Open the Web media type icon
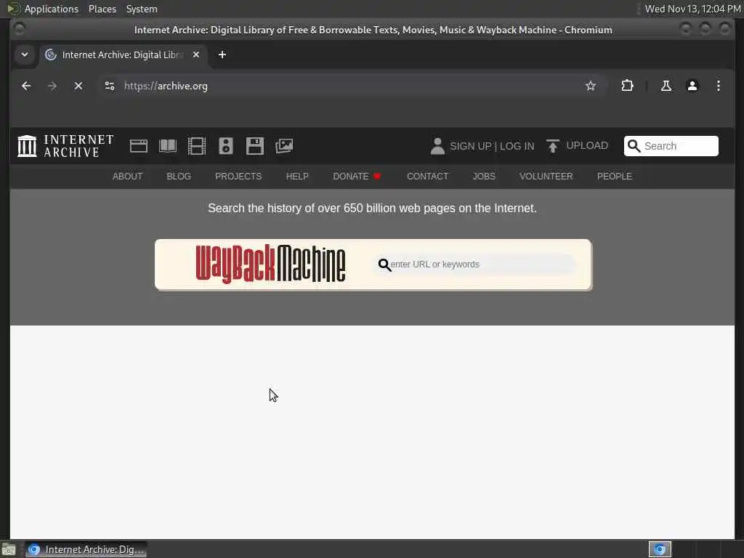 139,145
